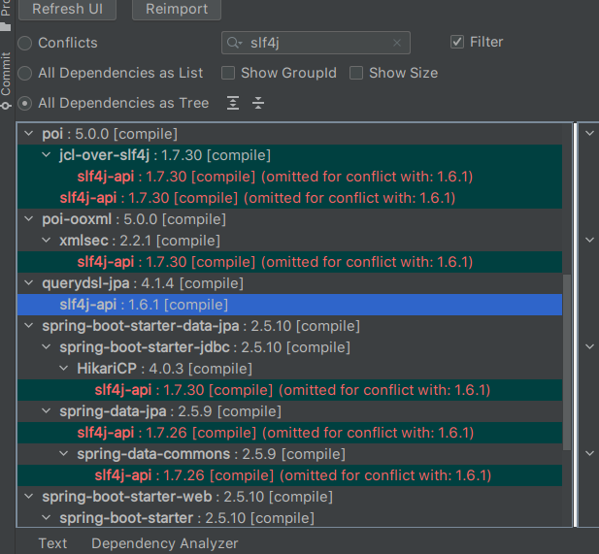Open search history magnifier icon
Screen dimensions: 599x554
coord(234,43)
